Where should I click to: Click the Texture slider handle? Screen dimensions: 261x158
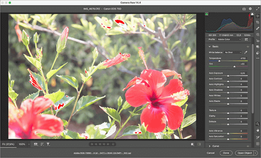pyautogui.click(x=228, y=113)
